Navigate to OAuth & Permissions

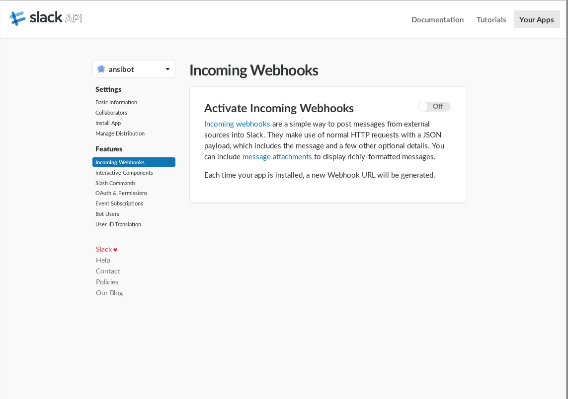121,193
